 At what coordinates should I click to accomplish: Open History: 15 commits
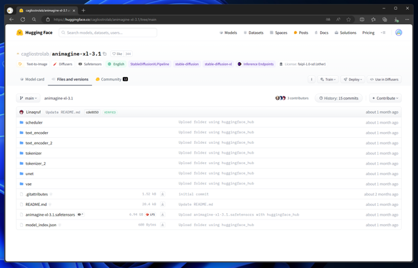point(338,98)
